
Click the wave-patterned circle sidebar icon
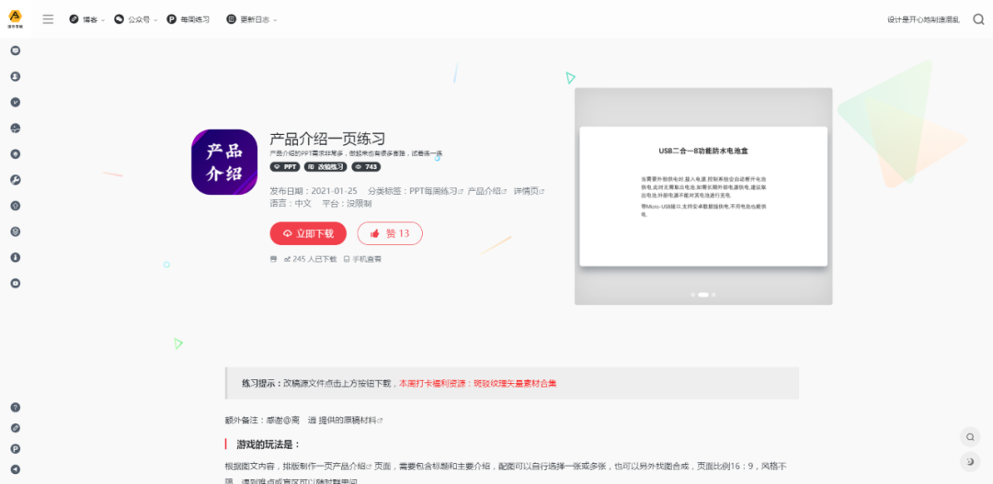16,129
